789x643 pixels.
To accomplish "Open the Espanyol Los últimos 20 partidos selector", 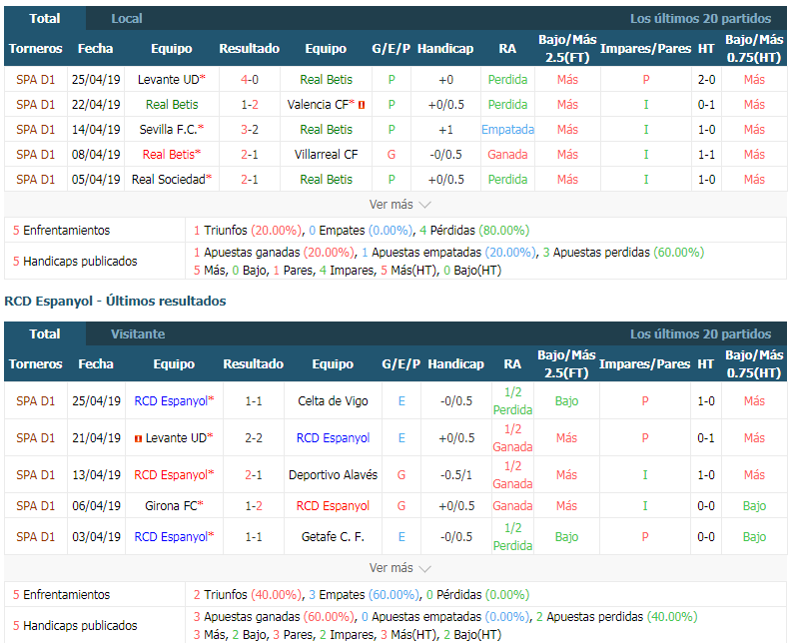I will pyautogui.click(x=700, y=334).
